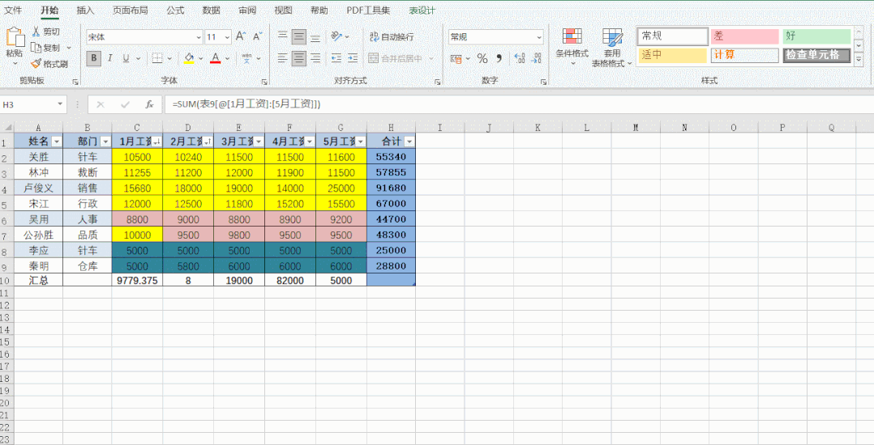Apply the 检查单元格 check cell style

point(816,55)
